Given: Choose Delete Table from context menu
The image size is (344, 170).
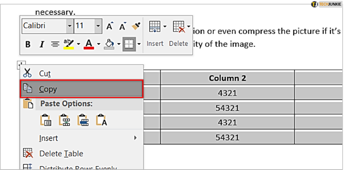Looking at the screenshot, I should coord(81,154).
